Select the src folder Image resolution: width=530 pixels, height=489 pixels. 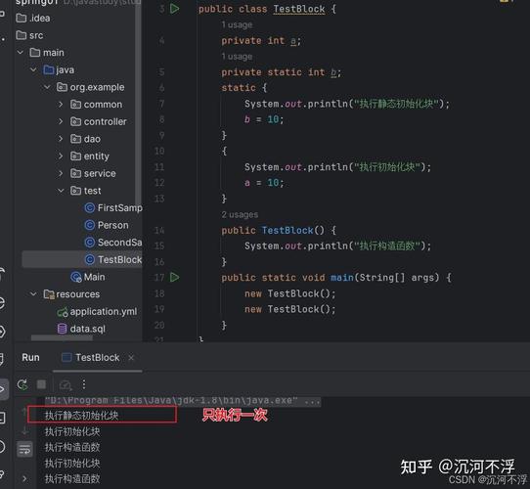pos(29,35)
